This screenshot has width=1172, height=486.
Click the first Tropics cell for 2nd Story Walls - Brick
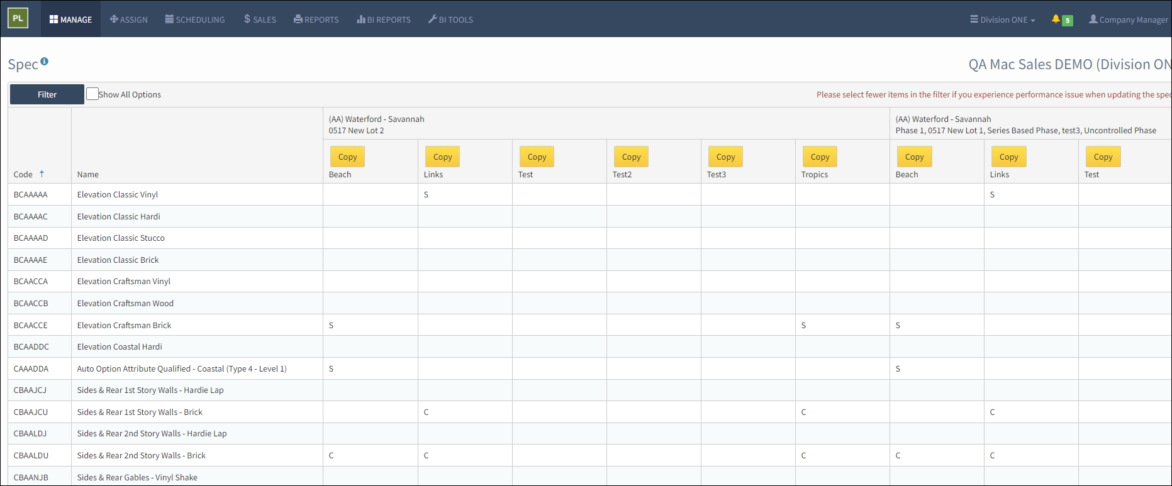(842, 455)
